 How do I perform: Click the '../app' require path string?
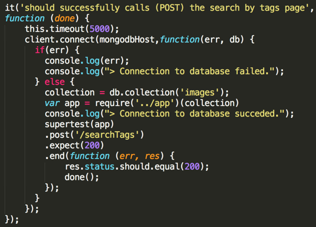click(x=155, y=103)
